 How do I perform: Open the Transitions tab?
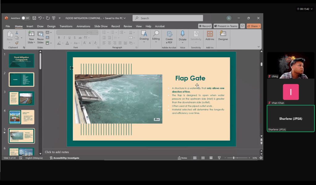pos(66,26)
